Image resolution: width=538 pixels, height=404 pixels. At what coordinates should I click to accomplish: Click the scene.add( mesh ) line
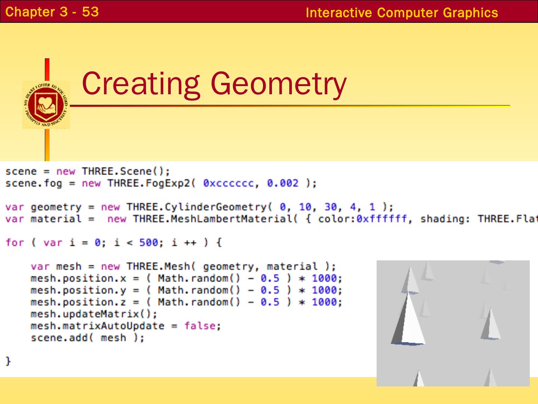click(87, 338)
